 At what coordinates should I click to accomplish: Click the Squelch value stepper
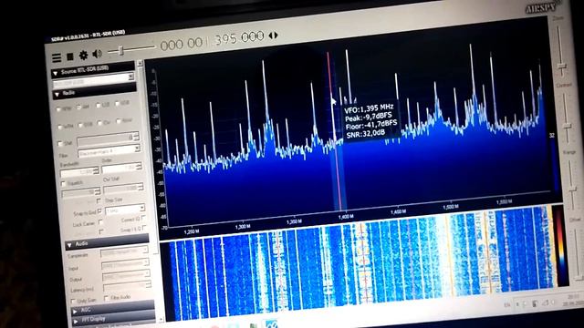coord(98,191)
